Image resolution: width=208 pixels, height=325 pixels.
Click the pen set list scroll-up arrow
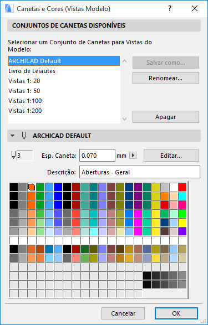point(125,61)
